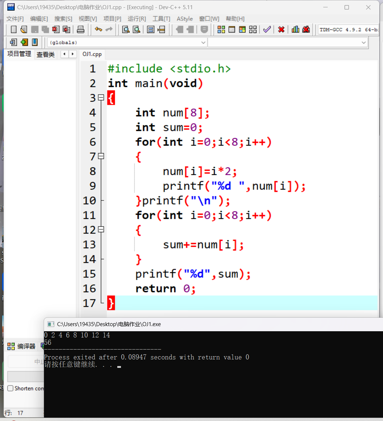This screenshot has height=421, width=383.
Task: Open the TDM-GCC 4.9.2 compiler dropdown
Action: tap(349, 30)
